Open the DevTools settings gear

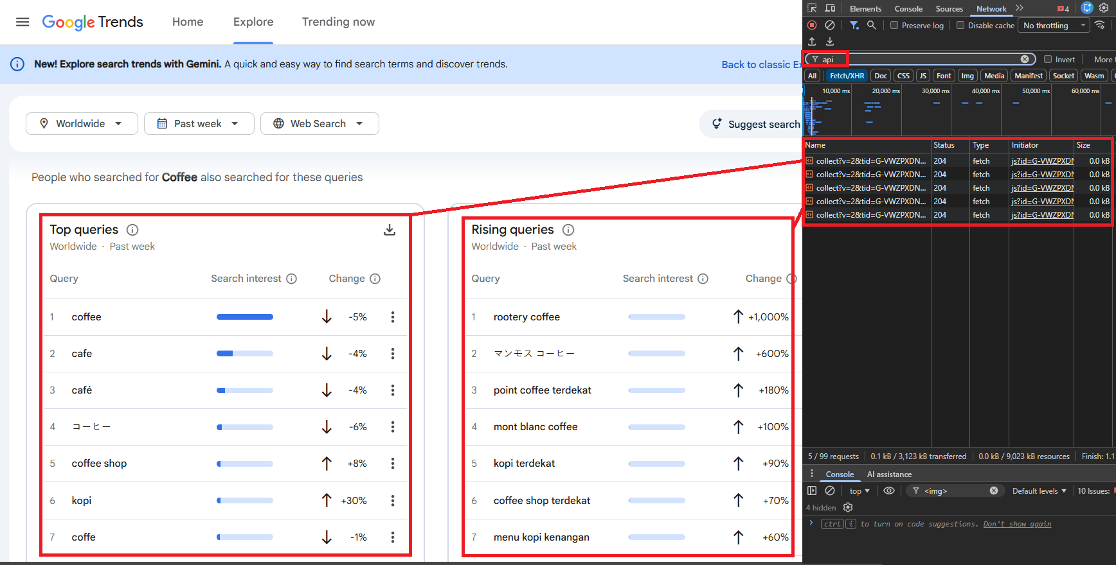click(x=1104, y=8)
